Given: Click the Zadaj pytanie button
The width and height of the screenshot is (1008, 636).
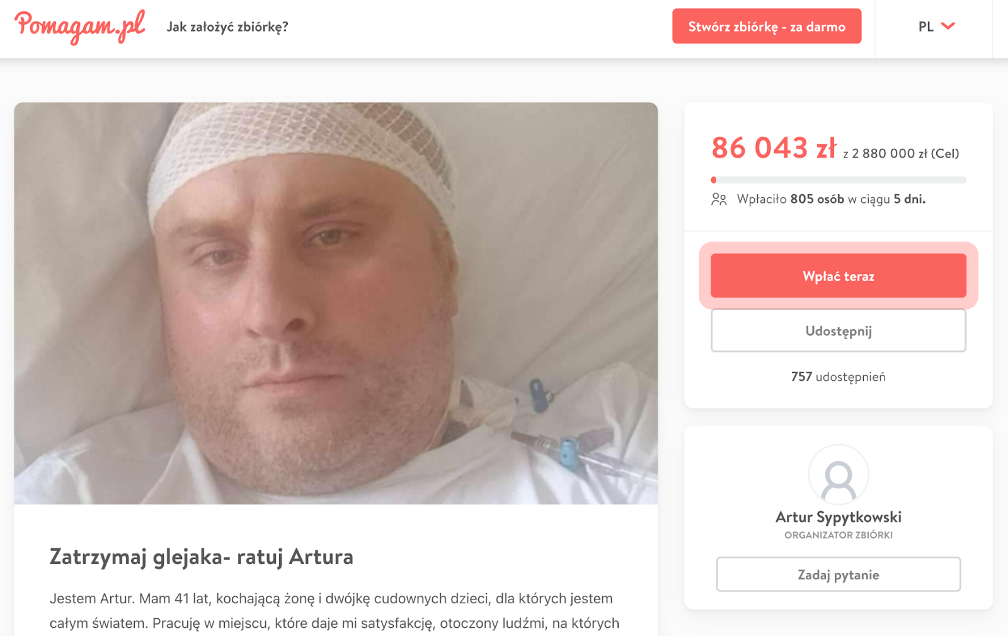Looking at the screenshot, I should pos(839,574).
